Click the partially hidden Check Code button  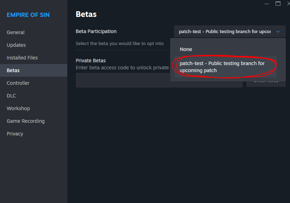tap(266, 84)
